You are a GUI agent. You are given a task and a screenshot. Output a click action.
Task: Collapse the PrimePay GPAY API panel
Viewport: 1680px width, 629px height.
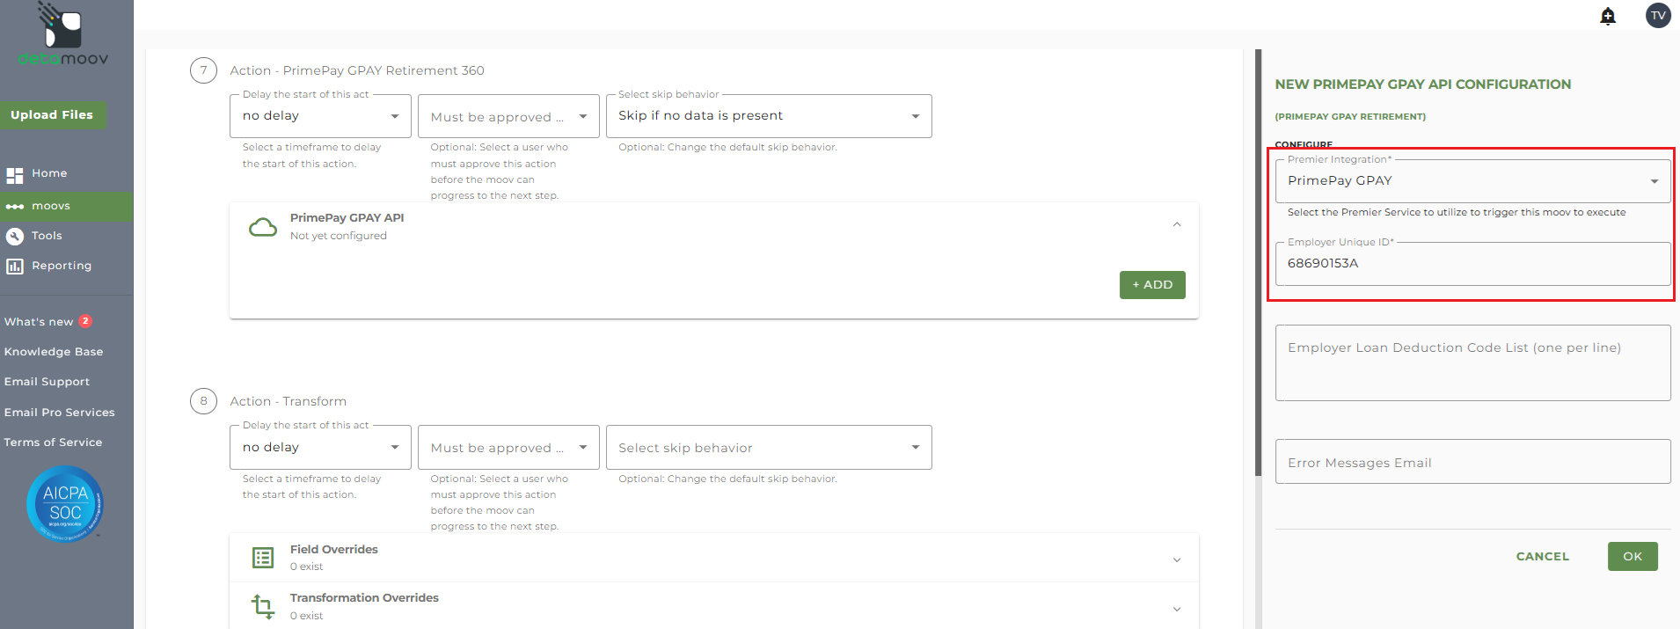(x=1177, y=225)
